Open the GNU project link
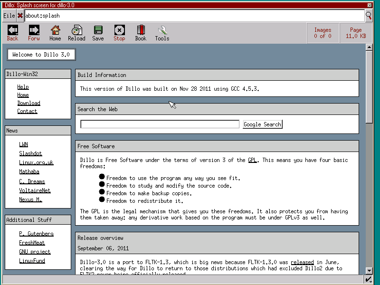Viewport: 380px width, 285px height. 35,252
